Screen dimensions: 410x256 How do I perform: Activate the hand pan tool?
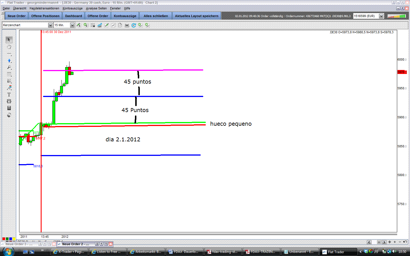(x=9, y=47)
